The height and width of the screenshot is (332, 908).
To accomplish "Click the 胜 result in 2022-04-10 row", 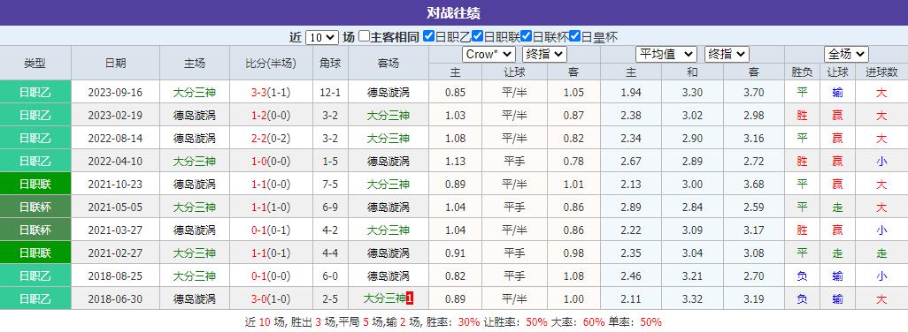I will 802,161.
